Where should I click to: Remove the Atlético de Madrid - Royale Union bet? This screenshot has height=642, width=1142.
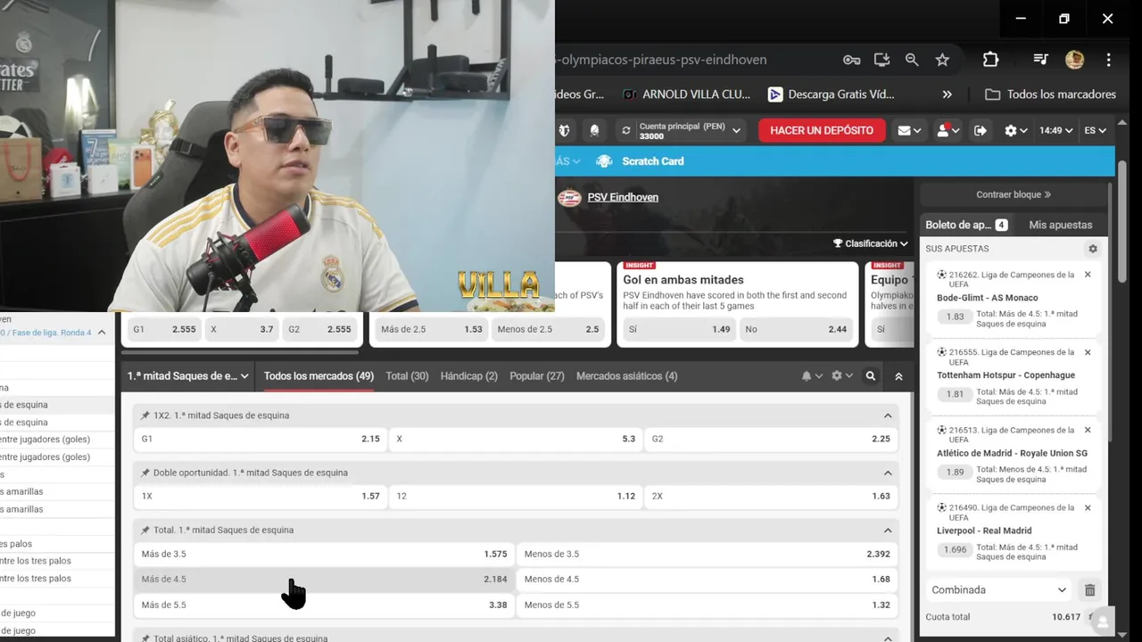(1088, 430)
